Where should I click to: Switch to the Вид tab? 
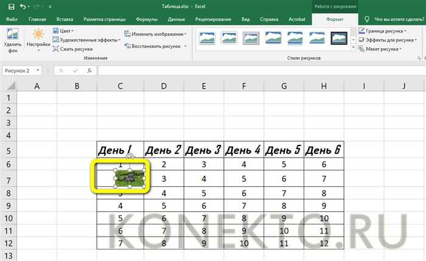tap(246, 19)
